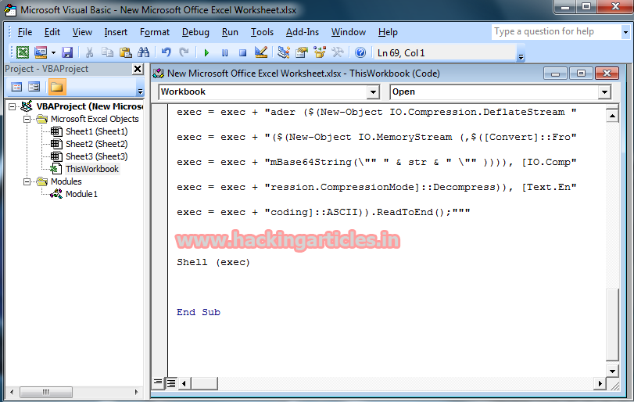
Task: Open Insert UserForm dropdown arrow
Action: click(x=53, y=52)
